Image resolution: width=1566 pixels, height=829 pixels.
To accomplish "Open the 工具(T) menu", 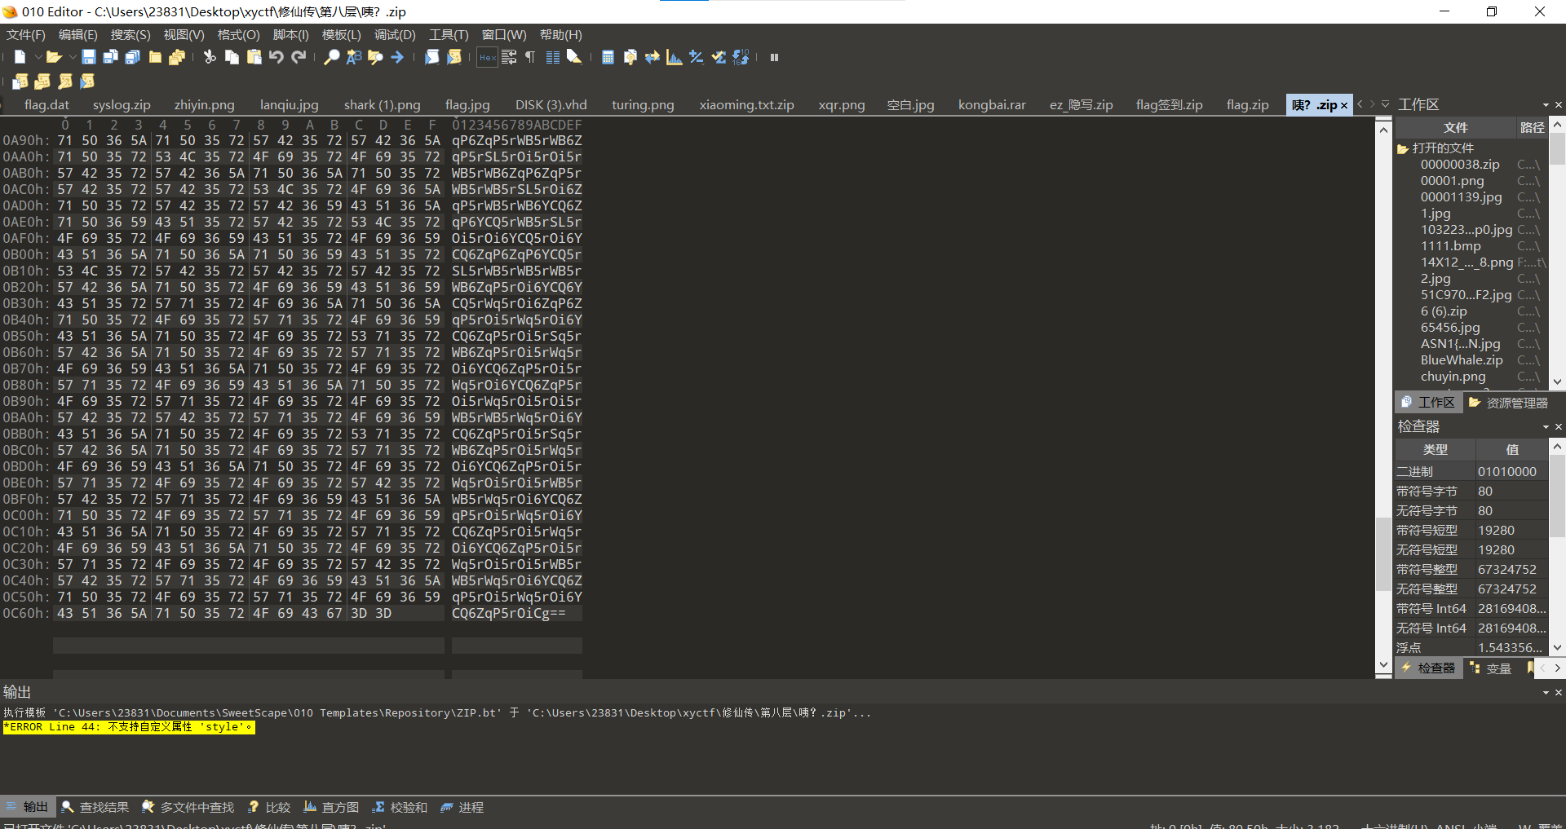I will pos(449,35).
